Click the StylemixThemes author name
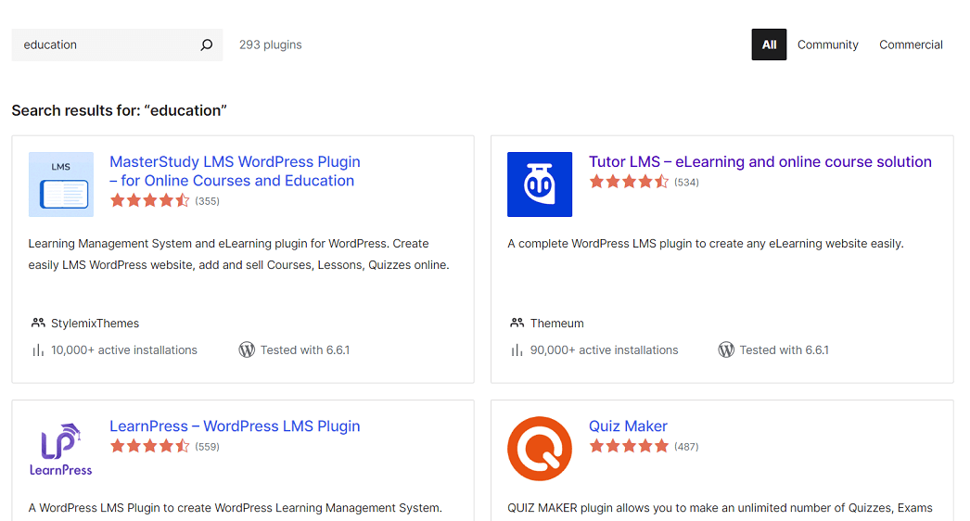 pos(95,323)
